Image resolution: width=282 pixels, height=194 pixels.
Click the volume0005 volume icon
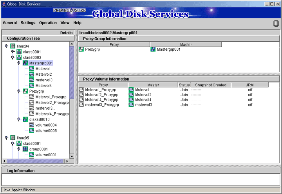click(x=31, y=130)
